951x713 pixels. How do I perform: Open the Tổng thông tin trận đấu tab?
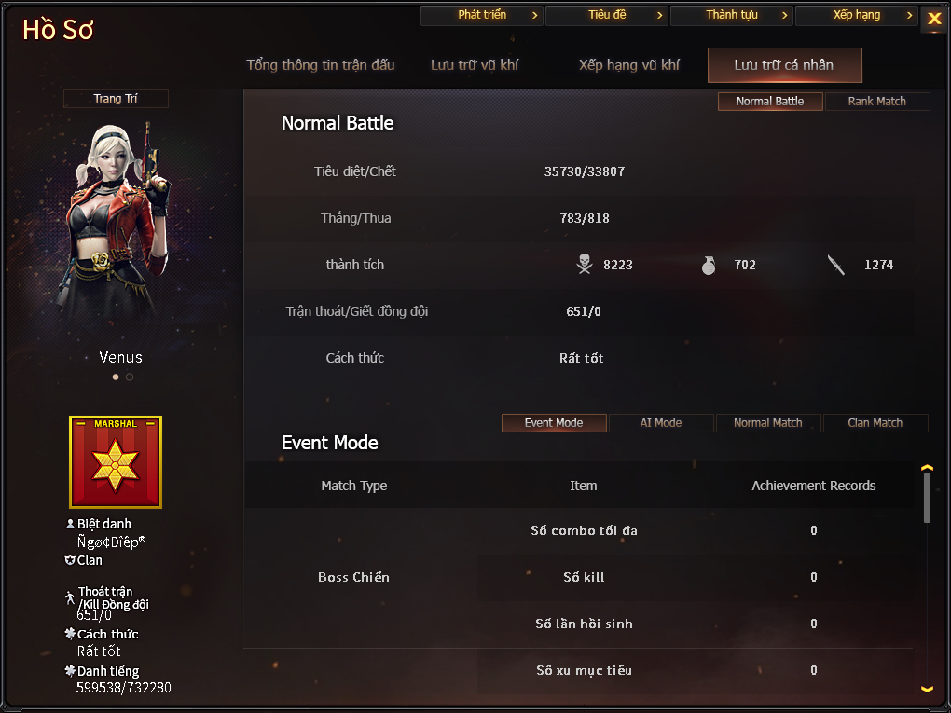click(320, 65)
